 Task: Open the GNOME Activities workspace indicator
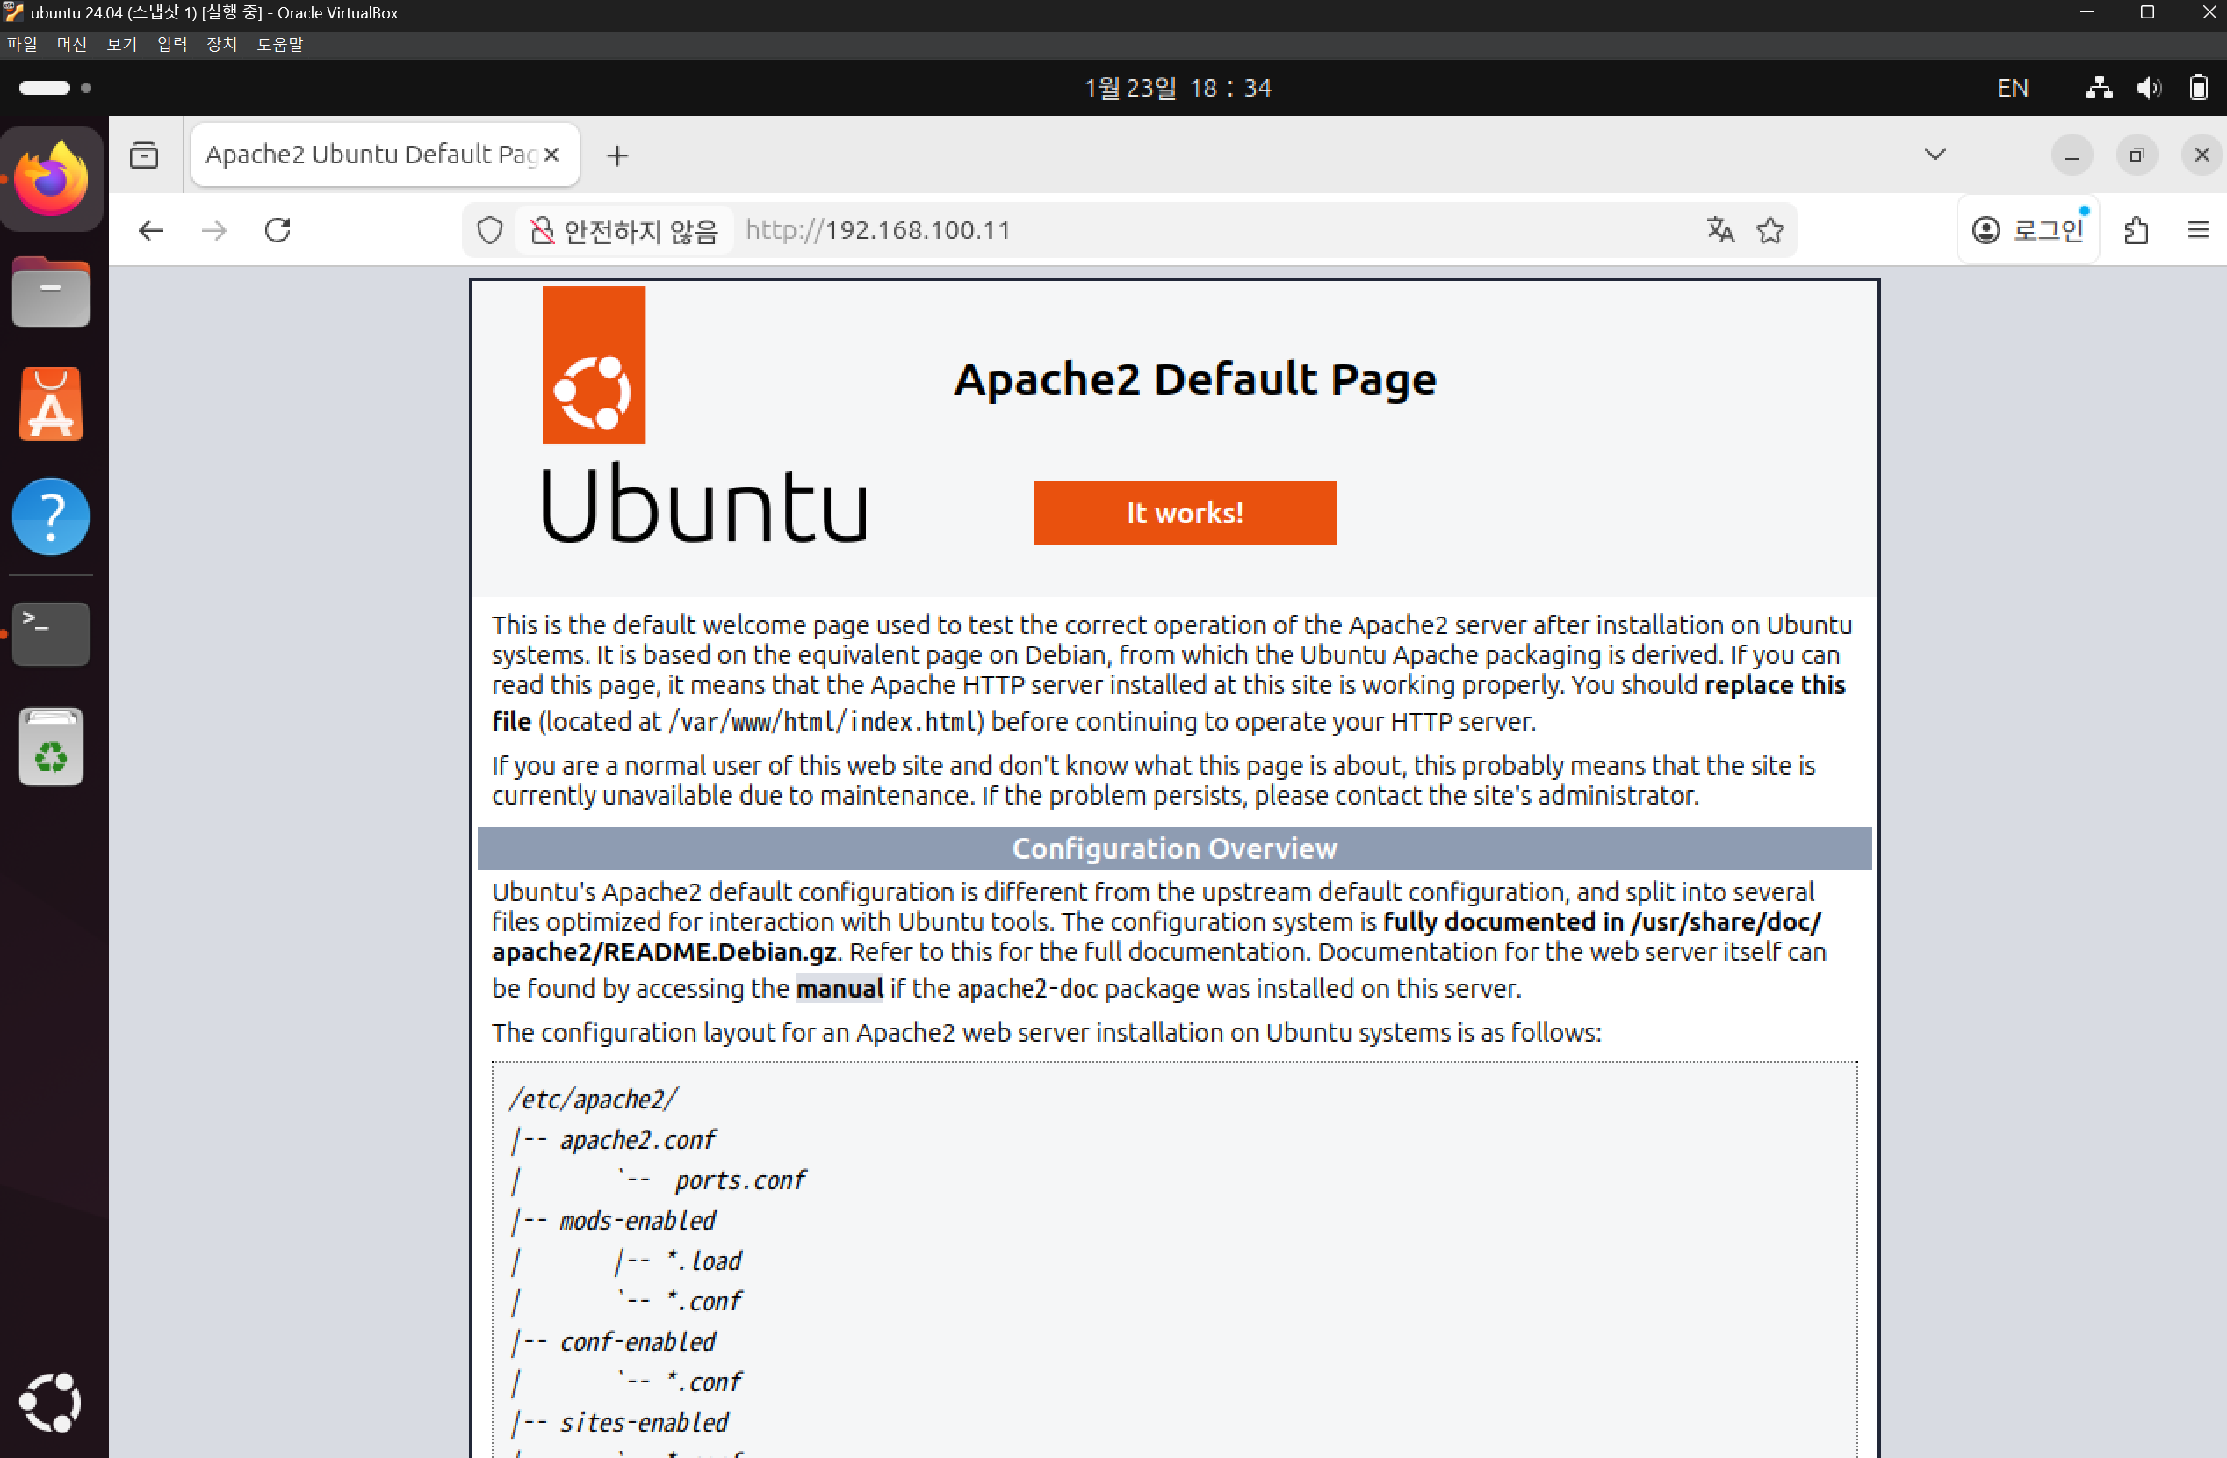[x=55, y=88]
